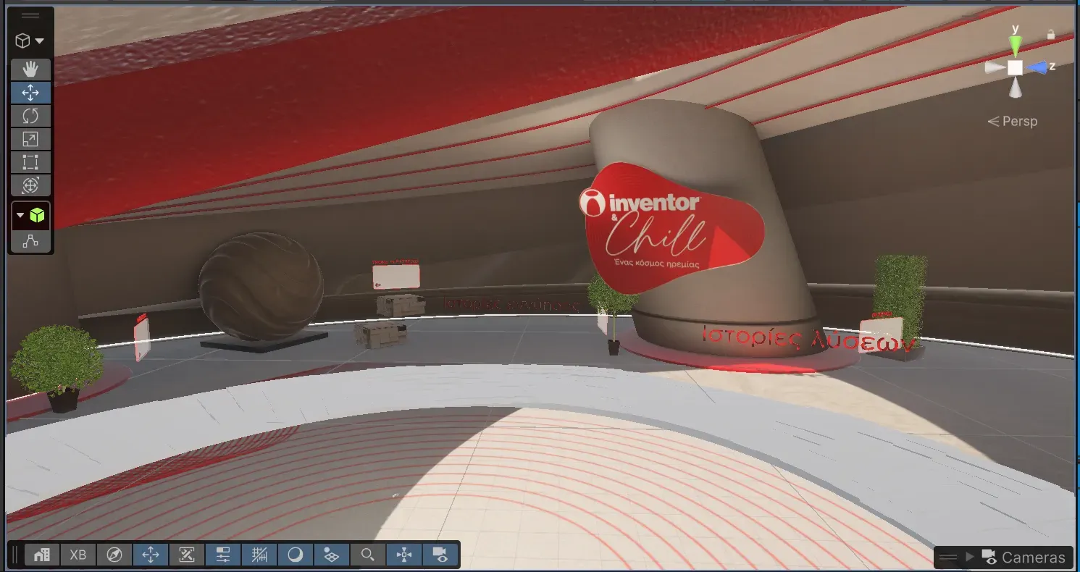This screenshot has height=572, width=1080.
Task: Toggle the camera visibility eye button
Action: pyautogui.click(x=440, y=555)
